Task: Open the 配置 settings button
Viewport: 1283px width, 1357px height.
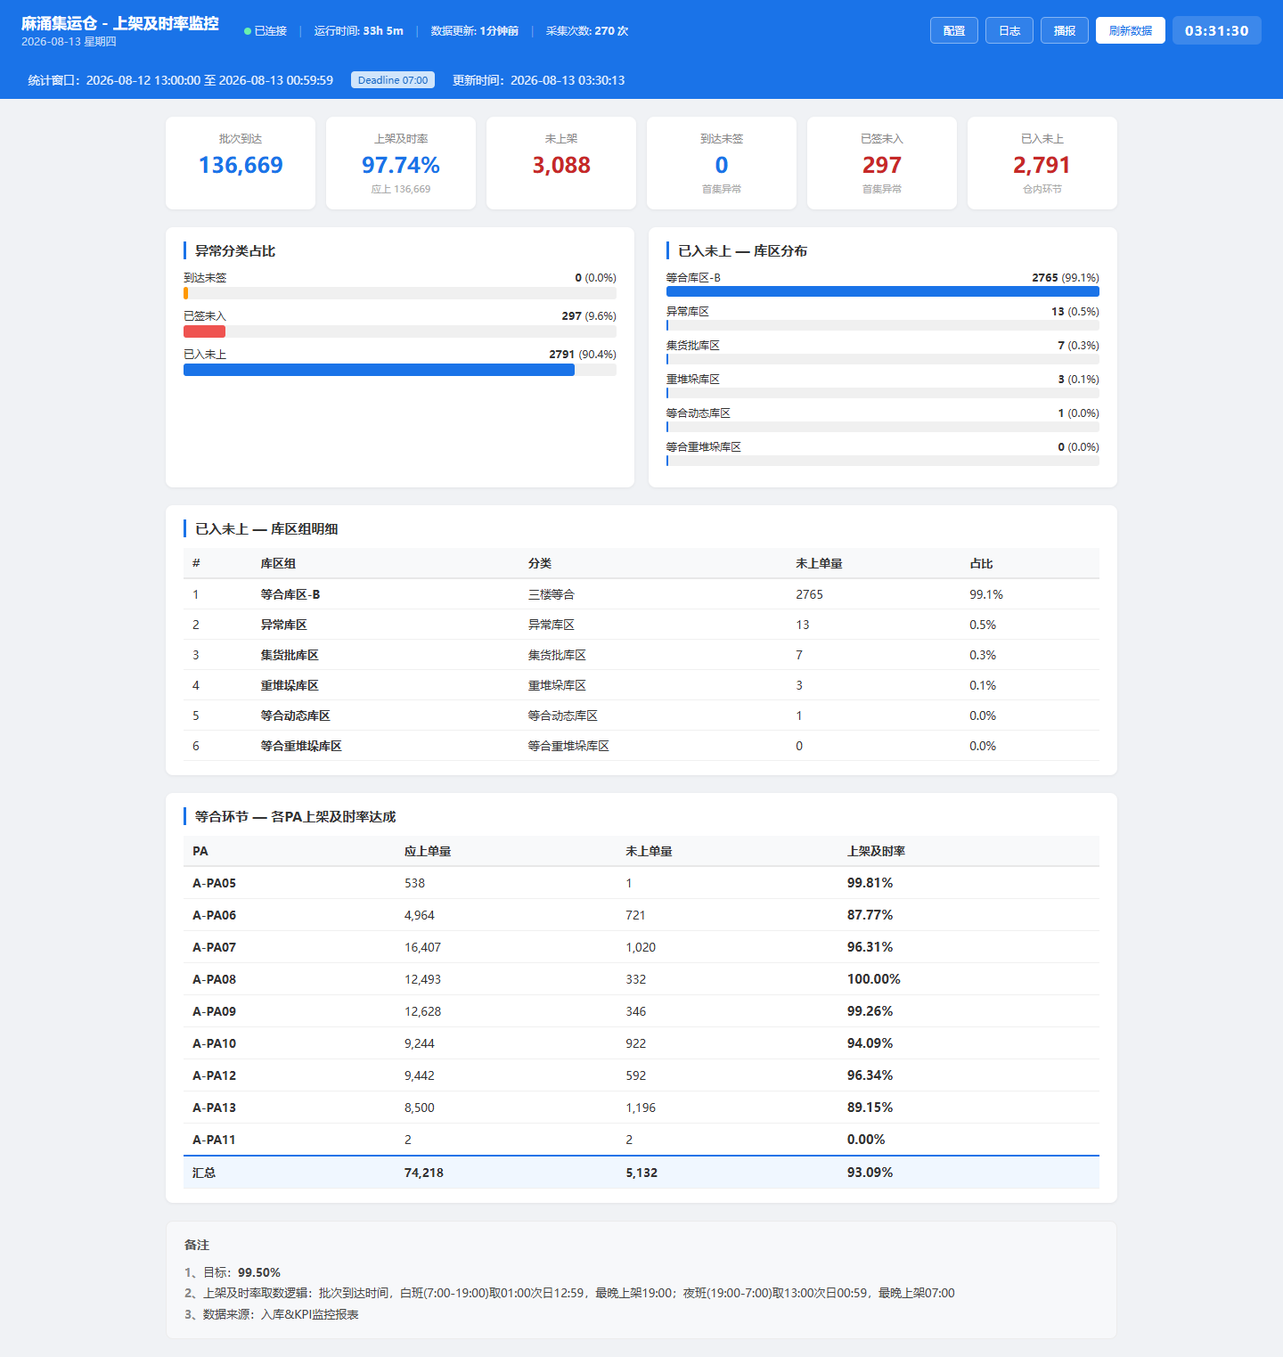Action: pyautogui.click(x=954, y=30)
